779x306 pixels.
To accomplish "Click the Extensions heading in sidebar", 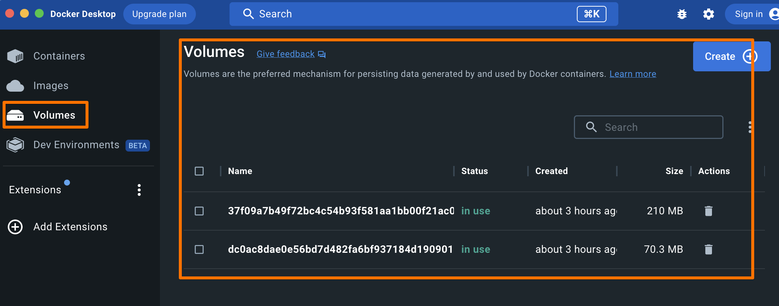I will click(x=35, y=190).
